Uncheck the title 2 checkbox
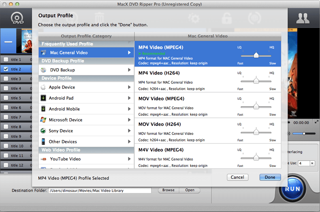This screenshot has width=320, height=212. pyautogui.click(x=6, y=69)
